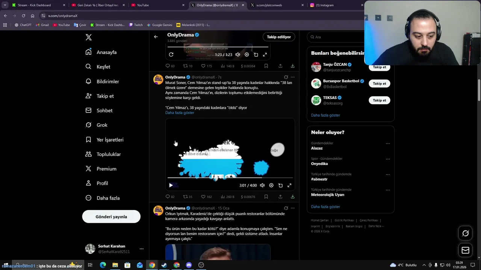The height and width of the screenshot is (270, 481).
Task: Click the X logo in sidebar
Action: tap(89, 37)
